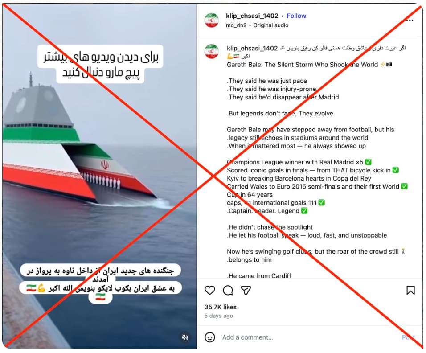The image size is (426, 353).
Task: Open klip_ehsasi_1402 username in caption
Action: click(x=252, y=48)
